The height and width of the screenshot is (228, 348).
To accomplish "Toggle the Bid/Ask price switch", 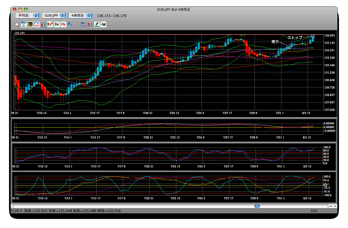I will pyautogui.click(x=23, y=24).
